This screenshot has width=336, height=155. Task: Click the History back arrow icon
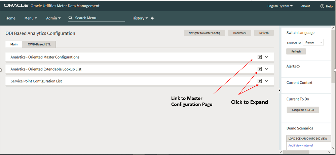153,18
